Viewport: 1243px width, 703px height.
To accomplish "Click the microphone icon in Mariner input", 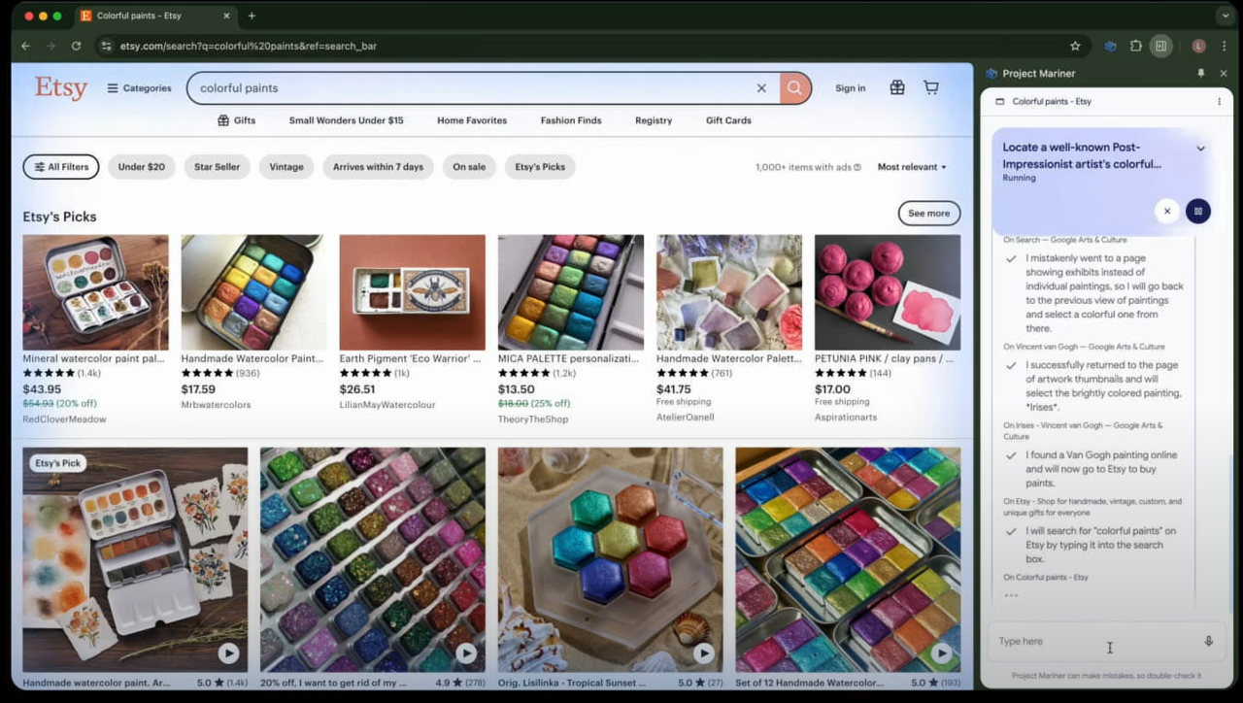I will point(1208,641).
